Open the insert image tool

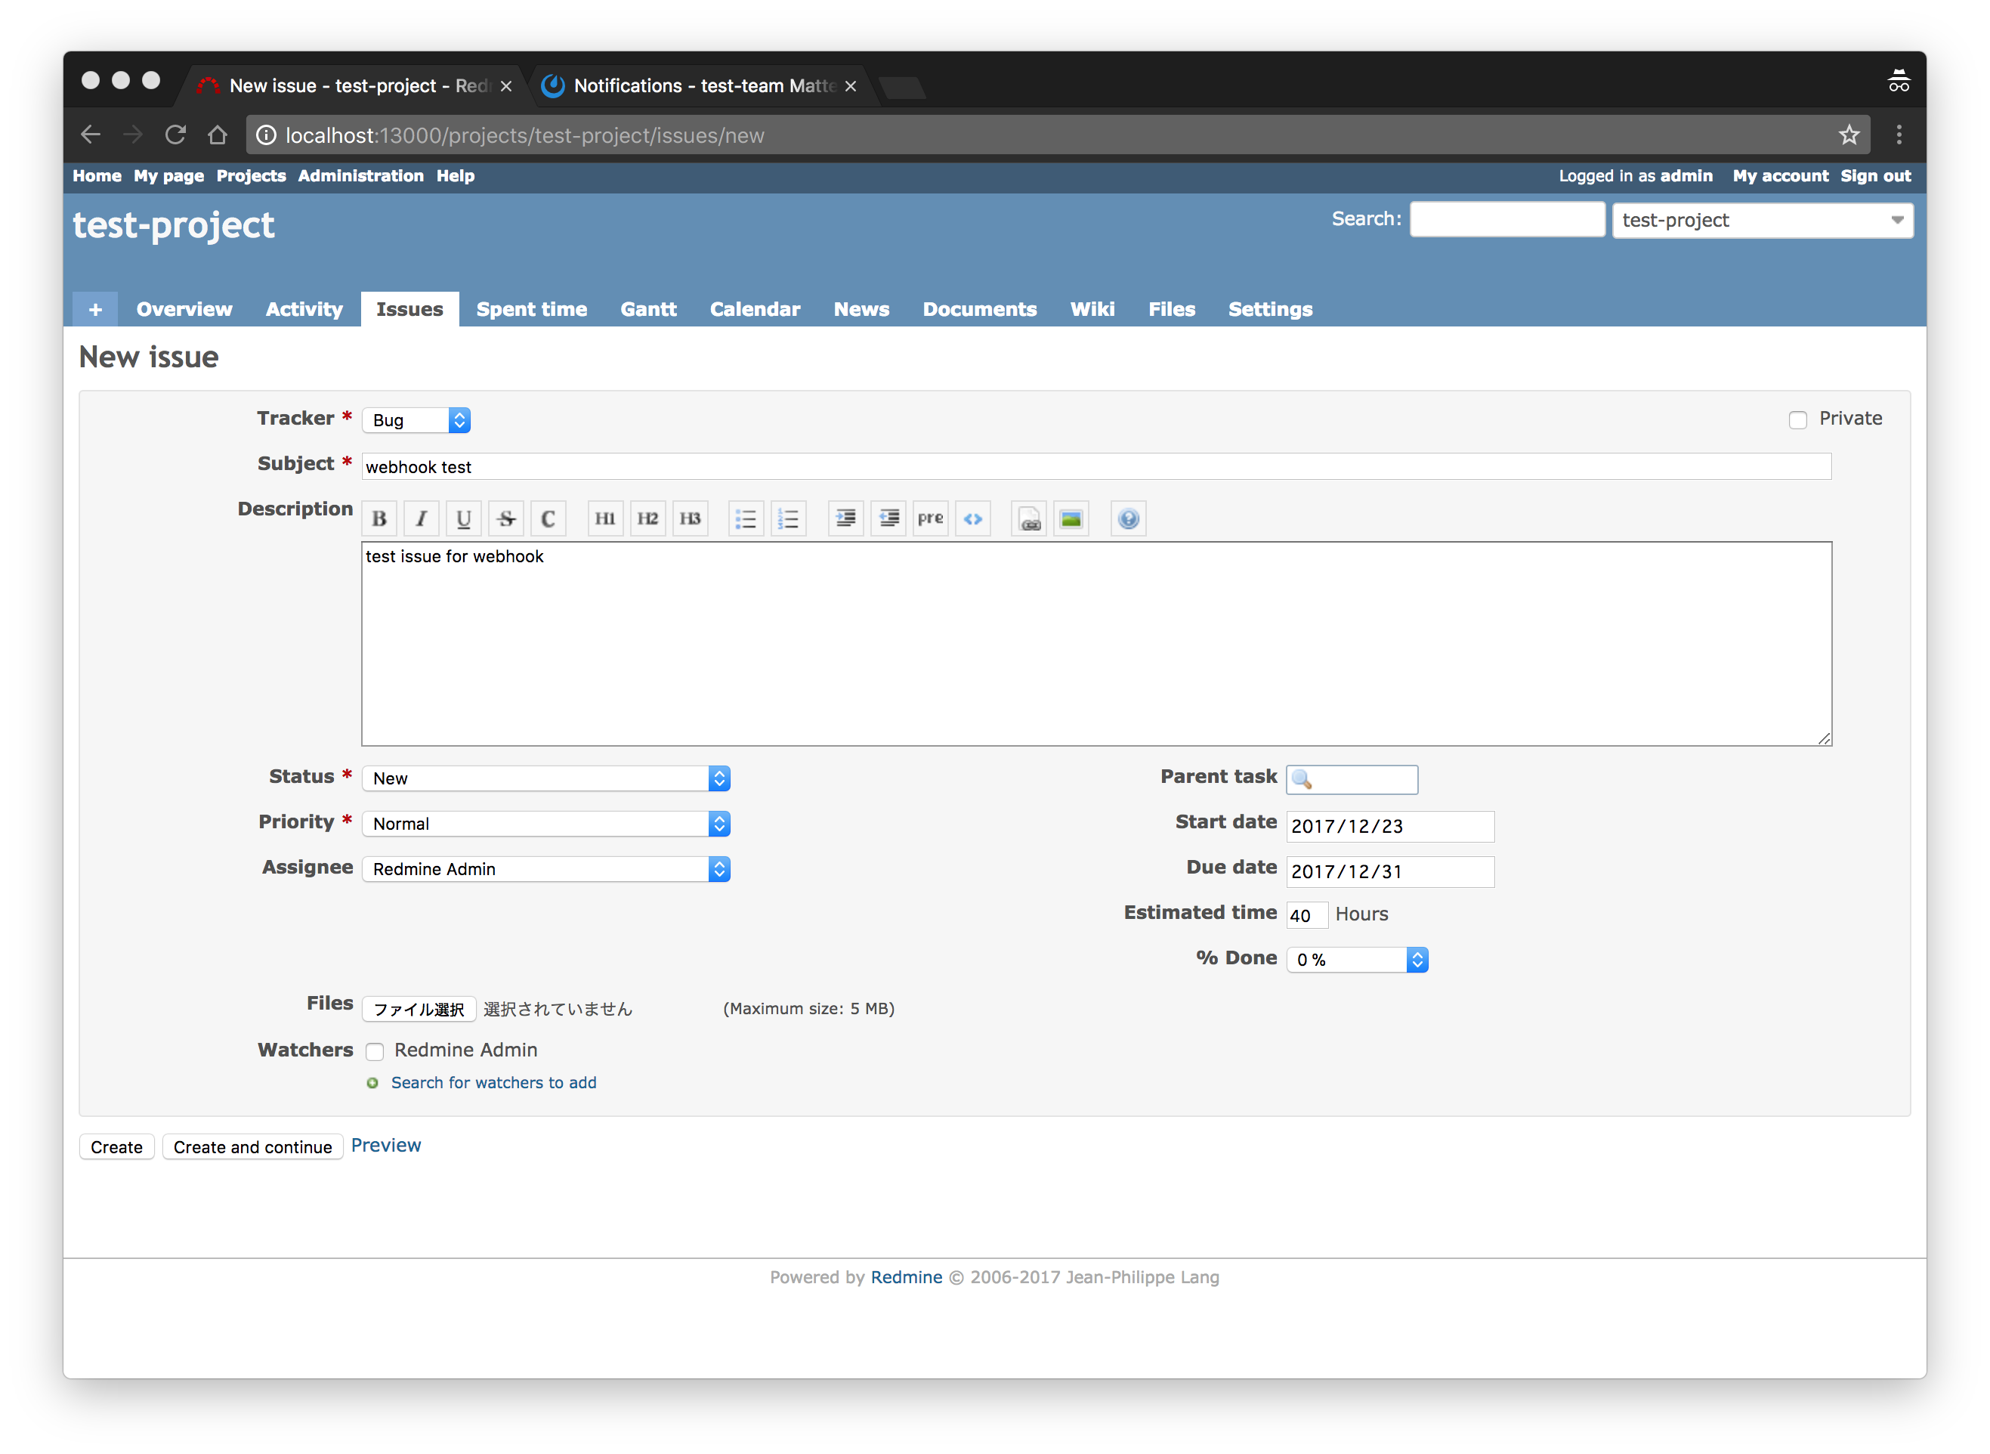tap(1071, 518)
